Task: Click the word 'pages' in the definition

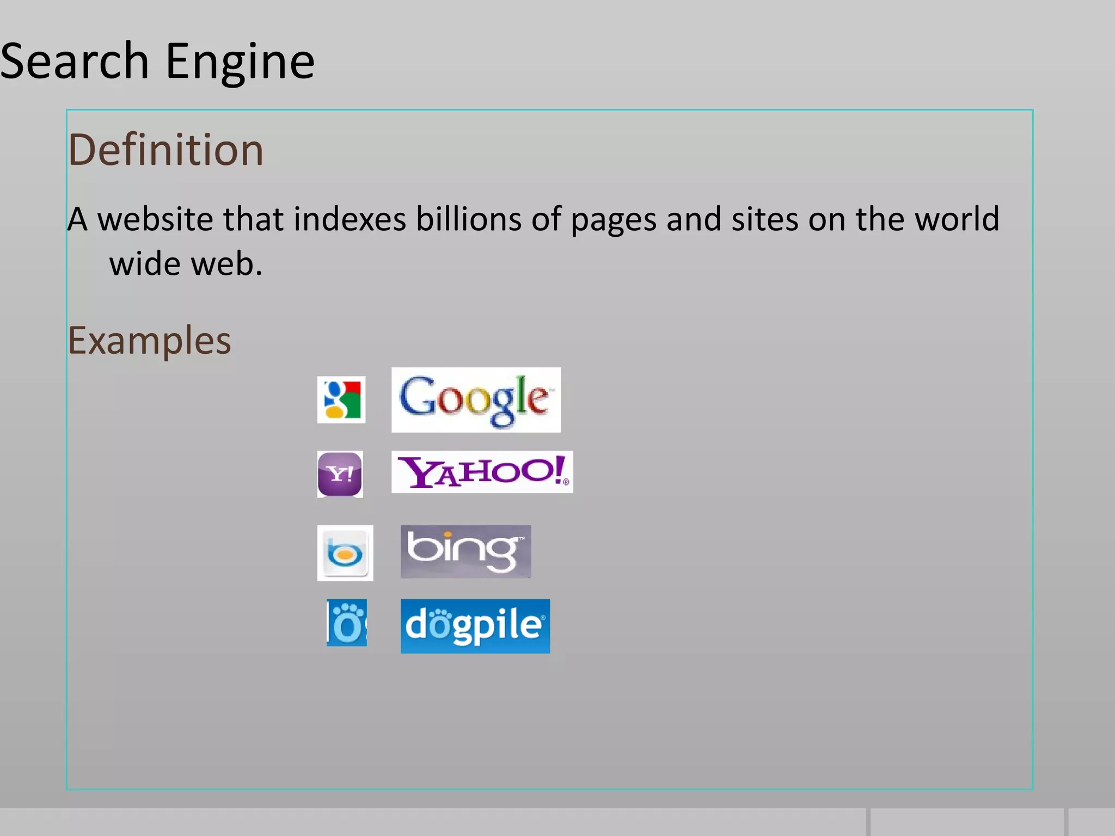Action: pos(614,219)
